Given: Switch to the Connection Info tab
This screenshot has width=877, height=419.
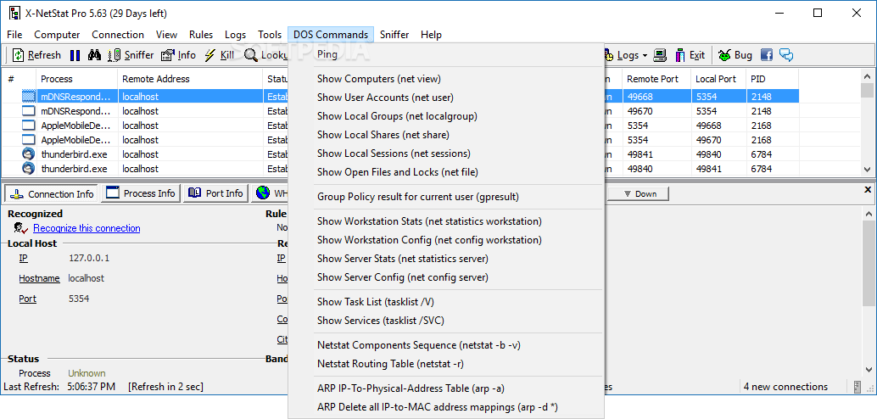Looking at the screenshot, I should [52, 193].
